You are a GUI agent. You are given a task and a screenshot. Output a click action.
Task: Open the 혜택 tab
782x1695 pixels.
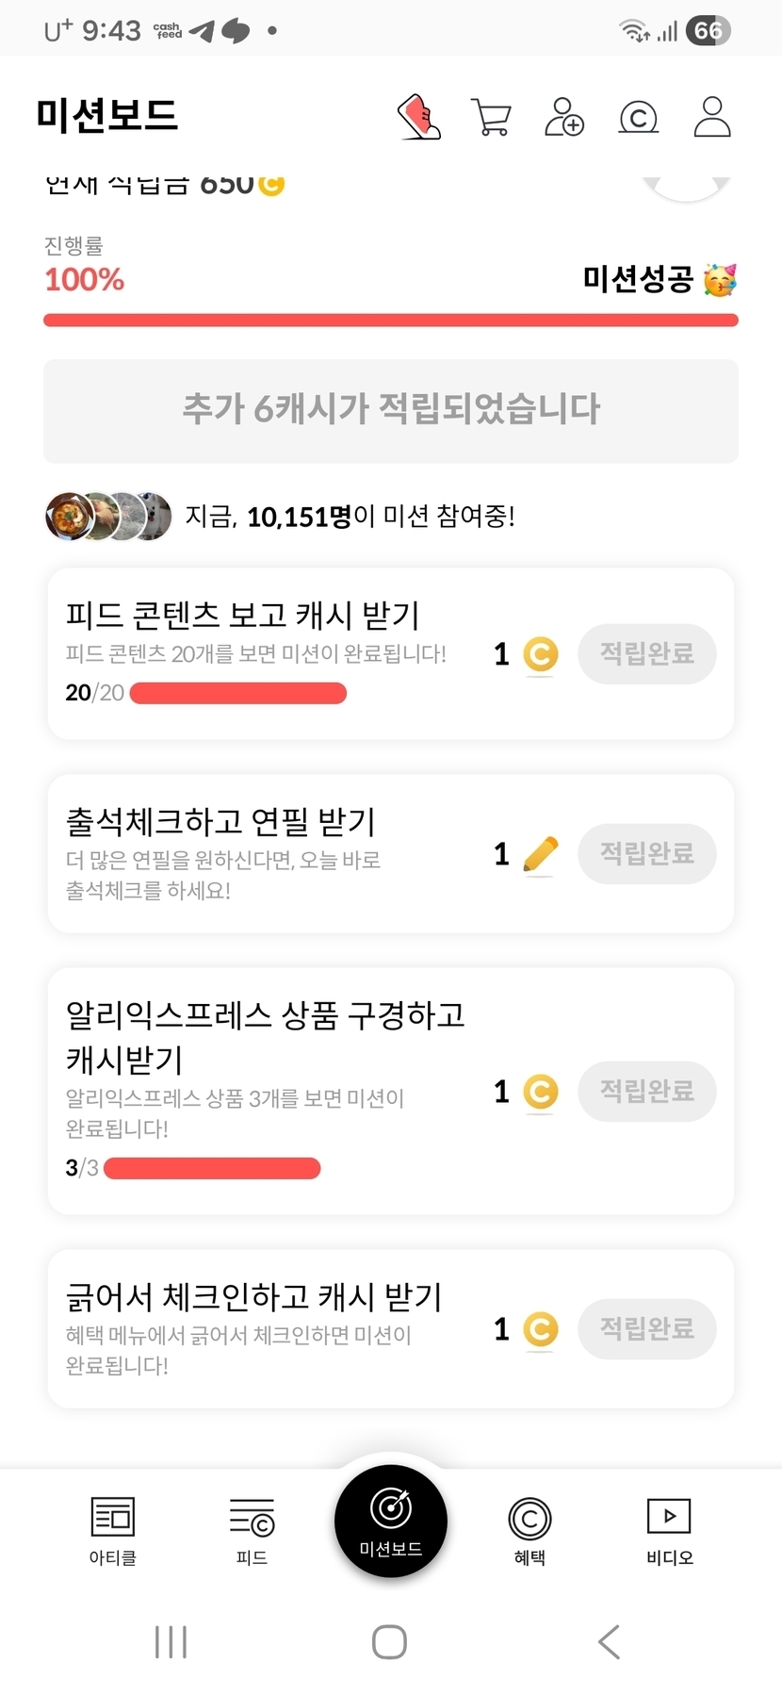pyautogui.click(x=529, y=1530)
